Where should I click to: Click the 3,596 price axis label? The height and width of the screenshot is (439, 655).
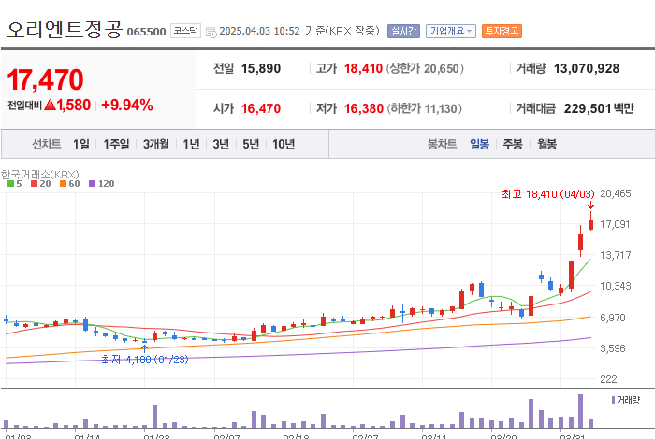613,348
